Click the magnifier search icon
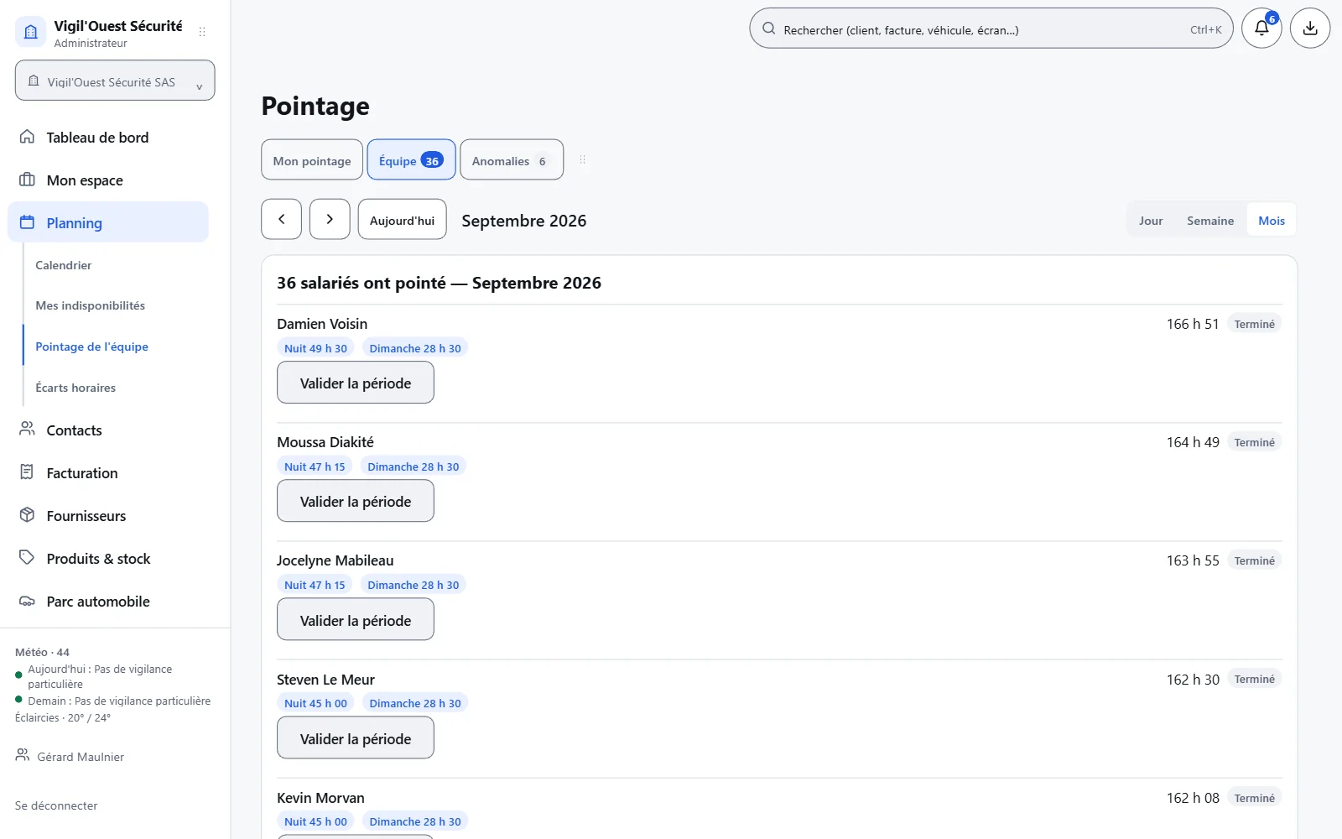This screenshot has width=1342, height=839. click(x=768, y=29)
